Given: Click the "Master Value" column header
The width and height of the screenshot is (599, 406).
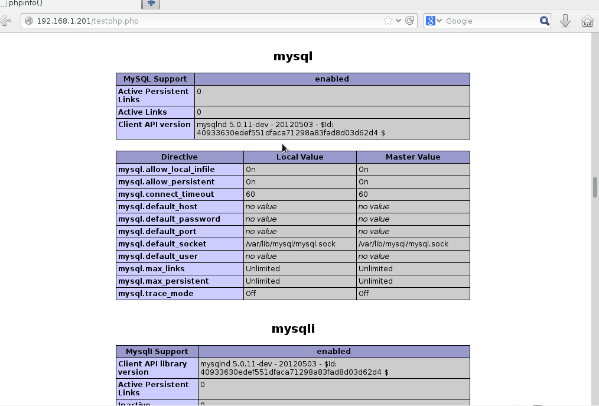Looking at the screenshot, I should 413,157.
